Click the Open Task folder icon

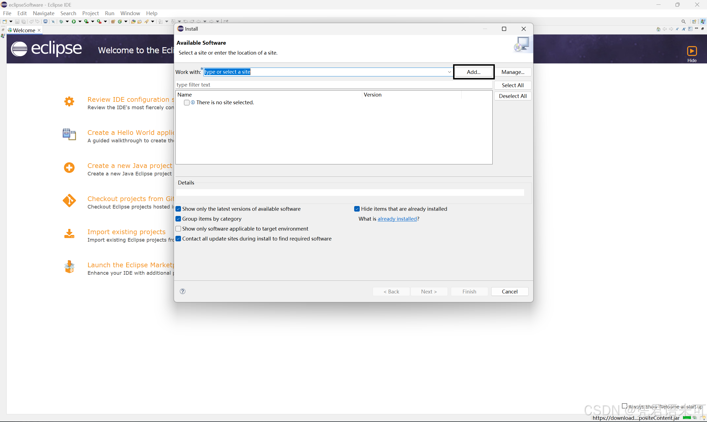pos(140,21)
